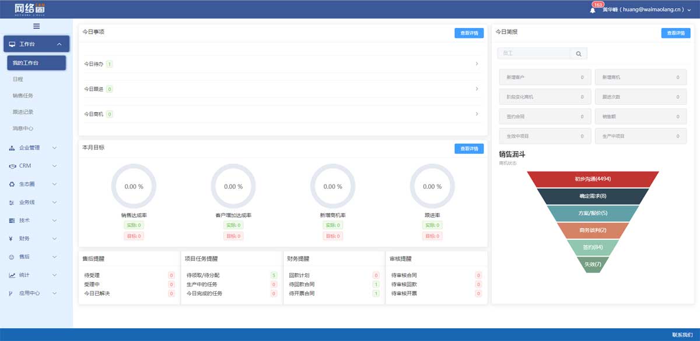Open the 今日跟进 row arrow
The height and width of the screenshot is (341, 700).
(x=477, y=89)
